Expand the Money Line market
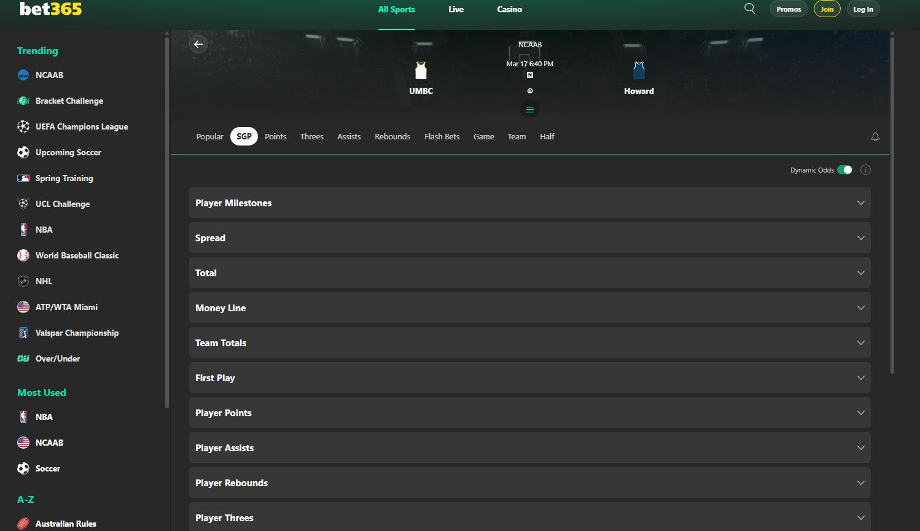Viewport: 920px width, 531px height. (529, 308)
